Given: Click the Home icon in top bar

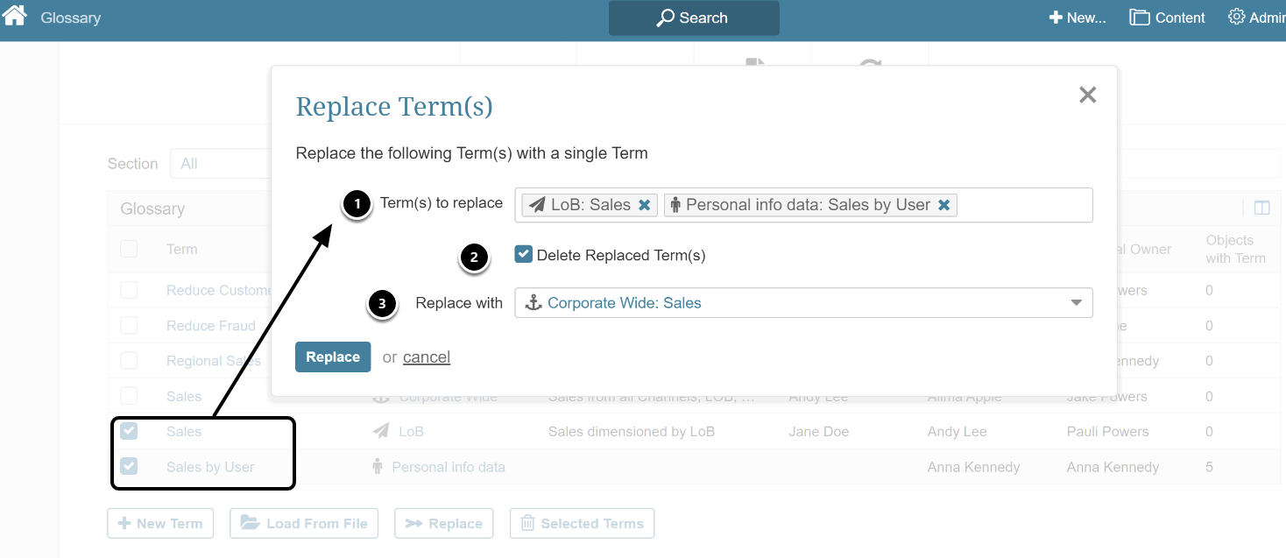Looking at the screenshot, I should 14,16.
